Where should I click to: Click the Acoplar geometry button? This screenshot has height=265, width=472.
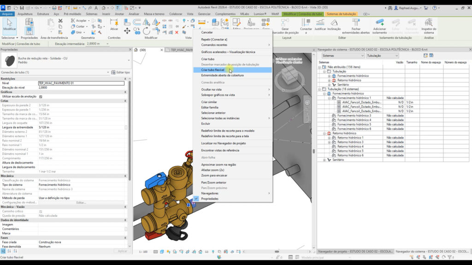point(80,20)
